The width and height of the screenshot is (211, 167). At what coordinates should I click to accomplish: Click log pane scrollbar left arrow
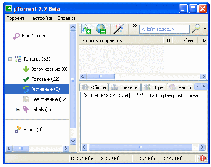(x=84, y=147)
